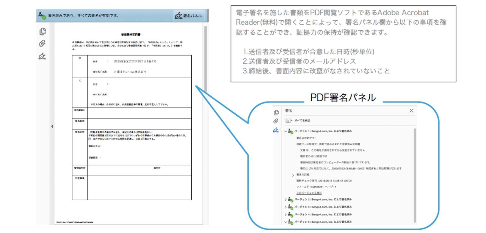Click the paperclip attachments icon in the PDF署名パネル callout
This screenshot has height=233, width=486.
[276, 121]
